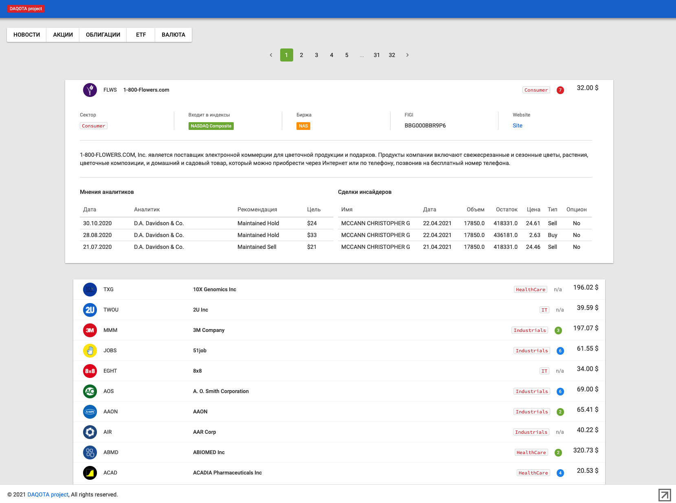
Task: Click the JOBS yellow hand logo
Action: pyautogui.click(x=90, y=351)
